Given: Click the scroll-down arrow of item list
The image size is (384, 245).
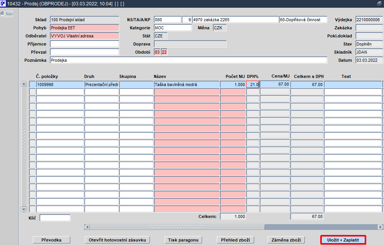Looking at the screenshot, I should coord(24,209).
